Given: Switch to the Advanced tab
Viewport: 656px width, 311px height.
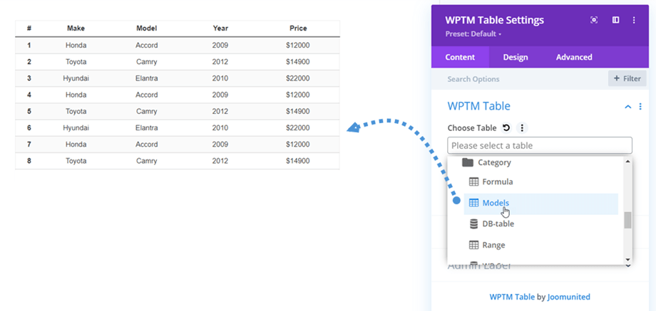Looking at the screenshot, I should coord(574,57).
